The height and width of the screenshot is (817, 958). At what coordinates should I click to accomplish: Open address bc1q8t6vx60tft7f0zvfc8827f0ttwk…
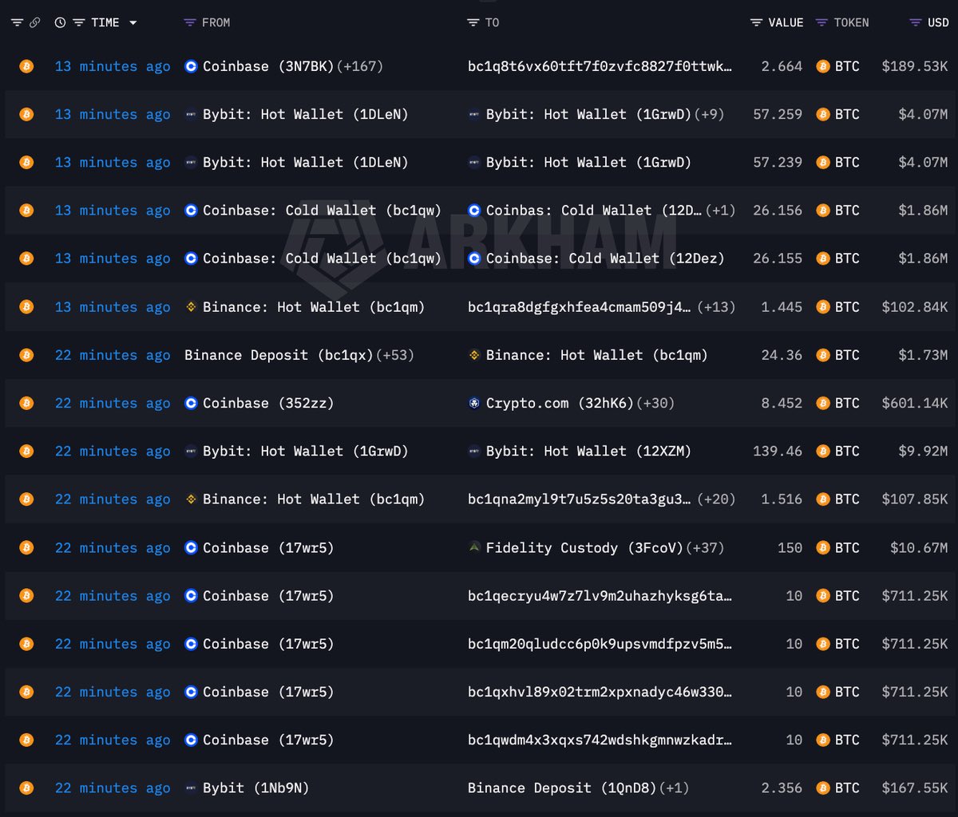[600, 66]
